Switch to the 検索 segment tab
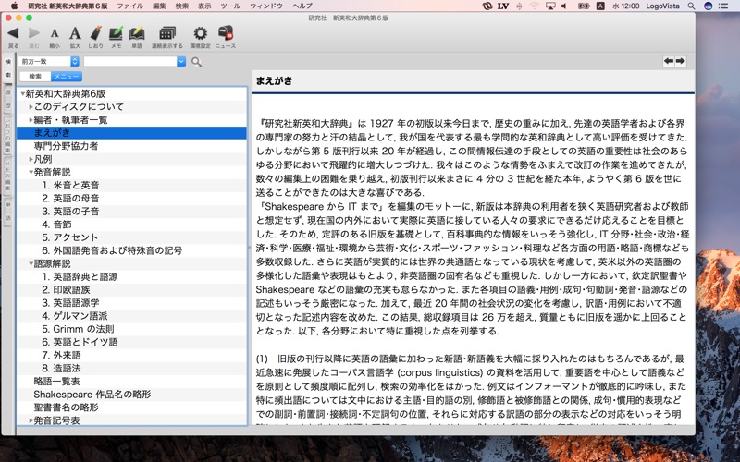This screenshot has width=740, height=462. click(x=35, y=77)
